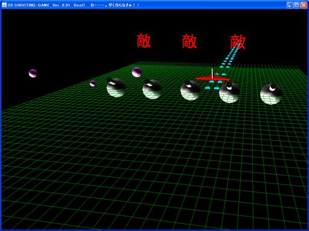
Task: Click the leftmost white sphere on the grid
Action: point(116,88)
